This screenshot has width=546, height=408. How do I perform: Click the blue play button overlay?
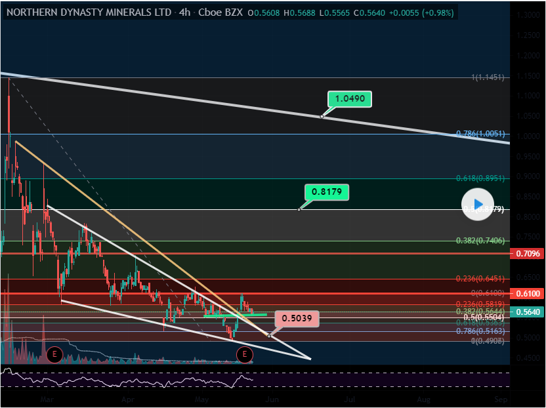(x=477, y=205)
